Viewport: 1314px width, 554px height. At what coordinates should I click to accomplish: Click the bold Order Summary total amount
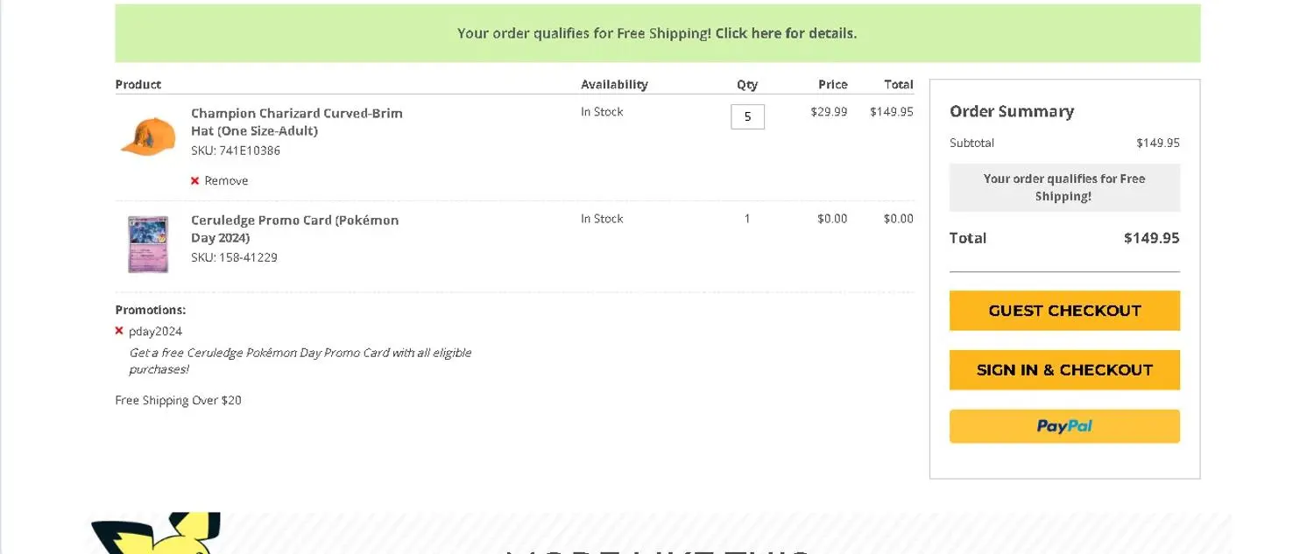point(1151,238)
